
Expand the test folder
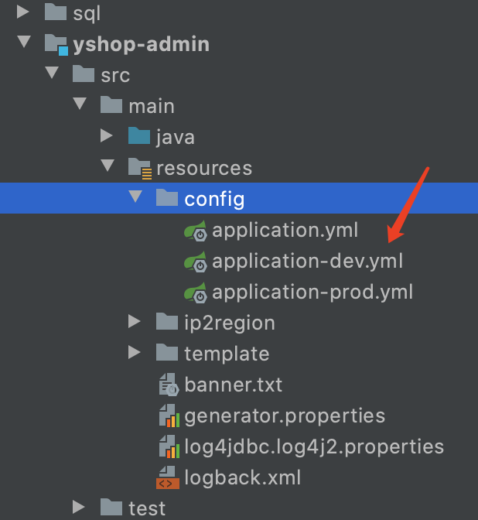(x=78, y=507)
